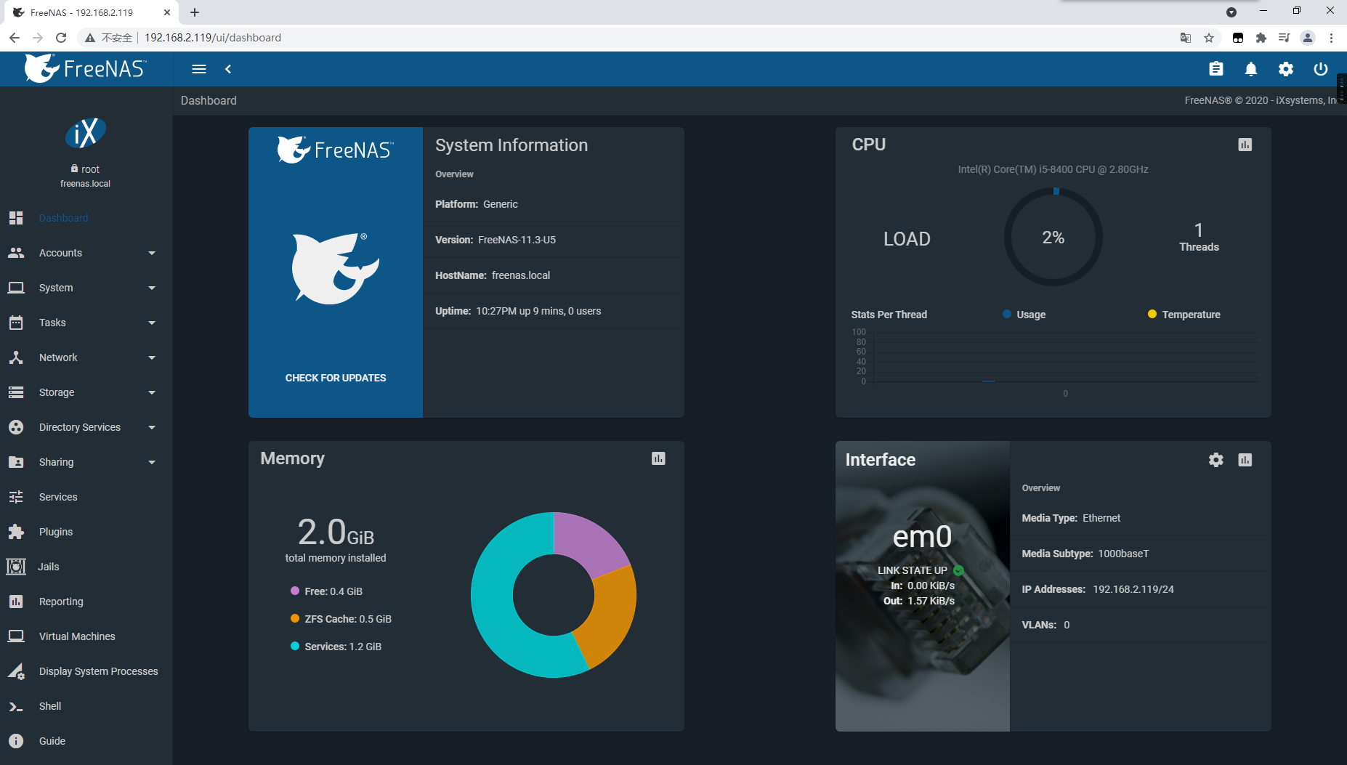Open Shell in sidebar

click(50, 706)
